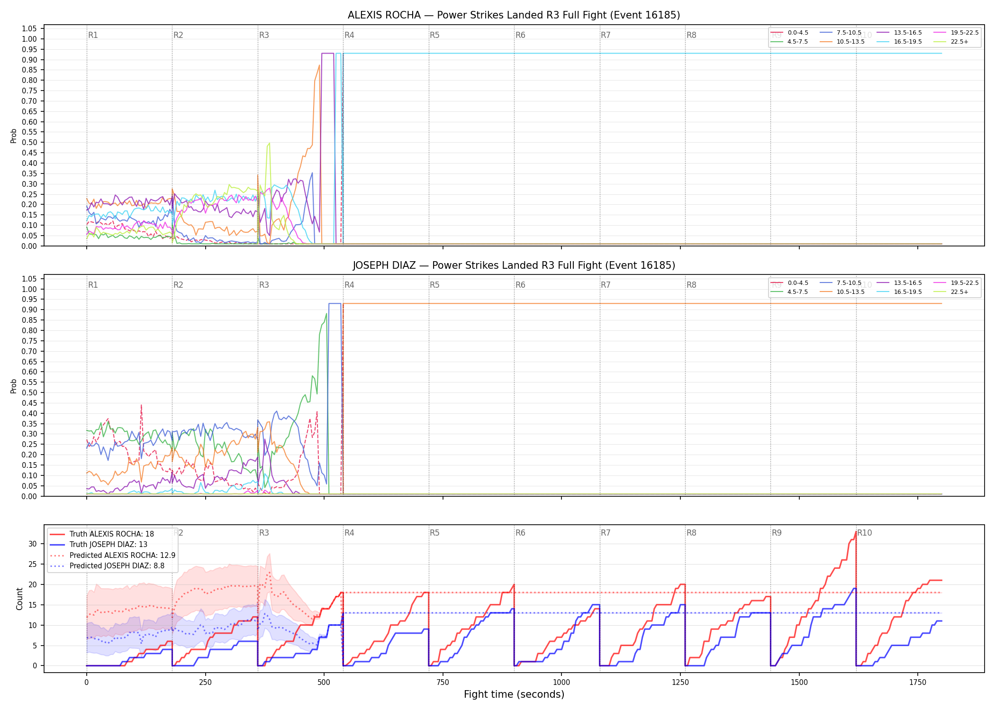Click the 1750 tick label on the x-axis
The height and width of the screenshot is (711, 995).
[x=918, y=683]
